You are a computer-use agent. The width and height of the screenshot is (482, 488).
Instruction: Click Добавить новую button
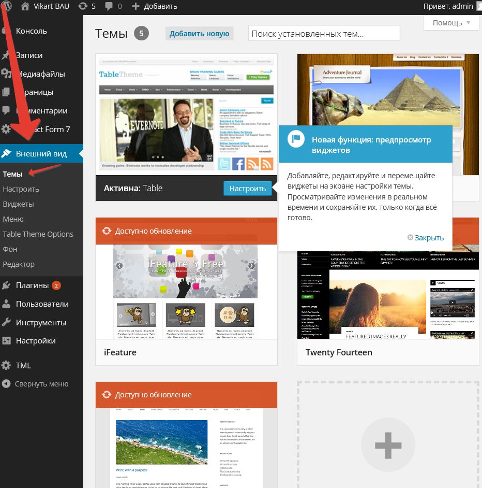[x=199, y=34]
